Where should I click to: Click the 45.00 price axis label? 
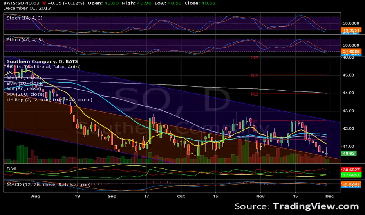pyautogui.click(x=348, y=75)
